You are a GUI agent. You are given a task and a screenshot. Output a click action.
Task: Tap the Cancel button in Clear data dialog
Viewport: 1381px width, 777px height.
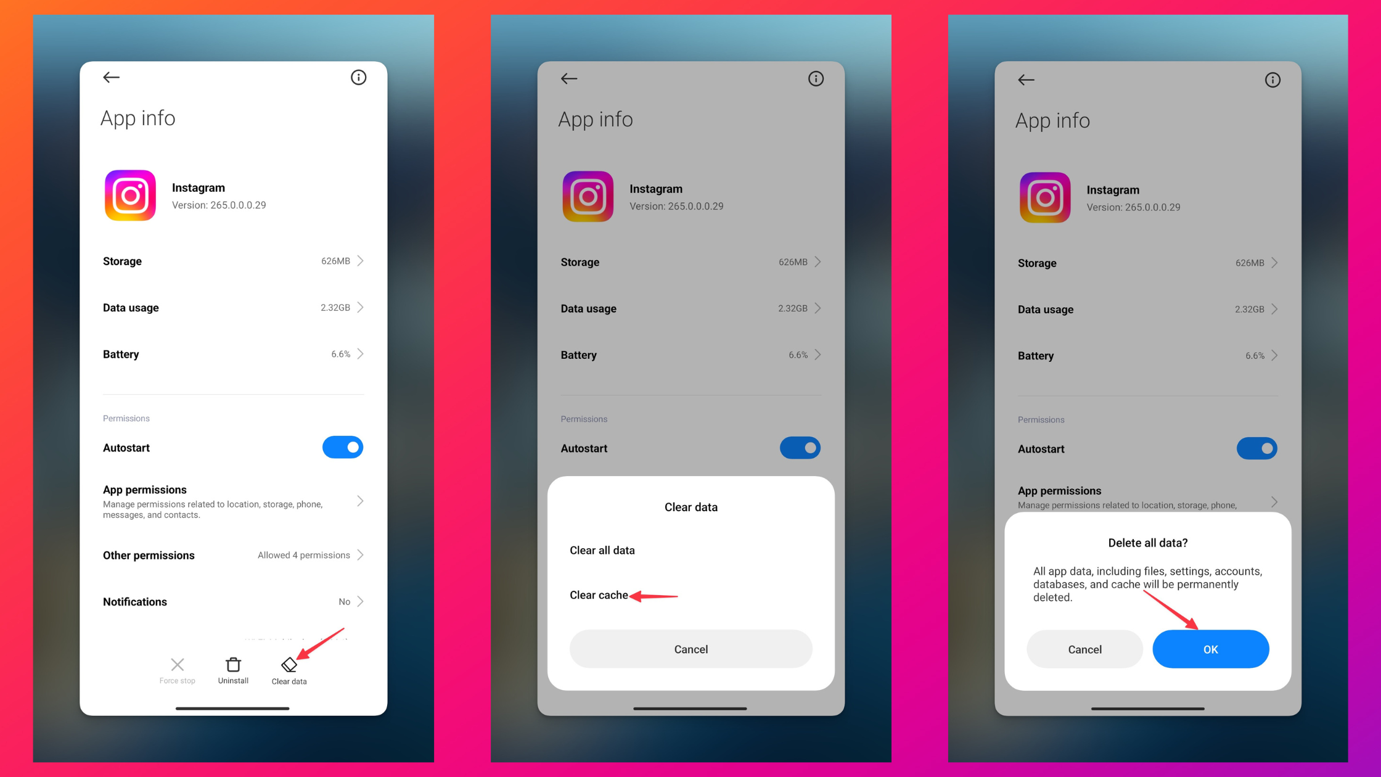[689, 649]
